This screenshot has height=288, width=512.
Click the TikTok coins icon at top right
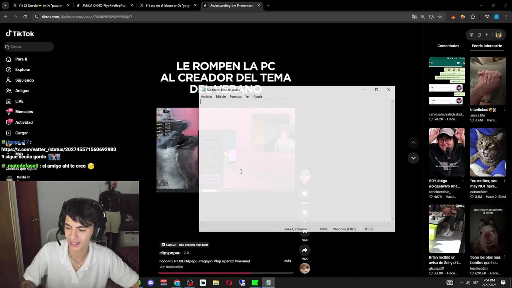(x=471, y=35)
